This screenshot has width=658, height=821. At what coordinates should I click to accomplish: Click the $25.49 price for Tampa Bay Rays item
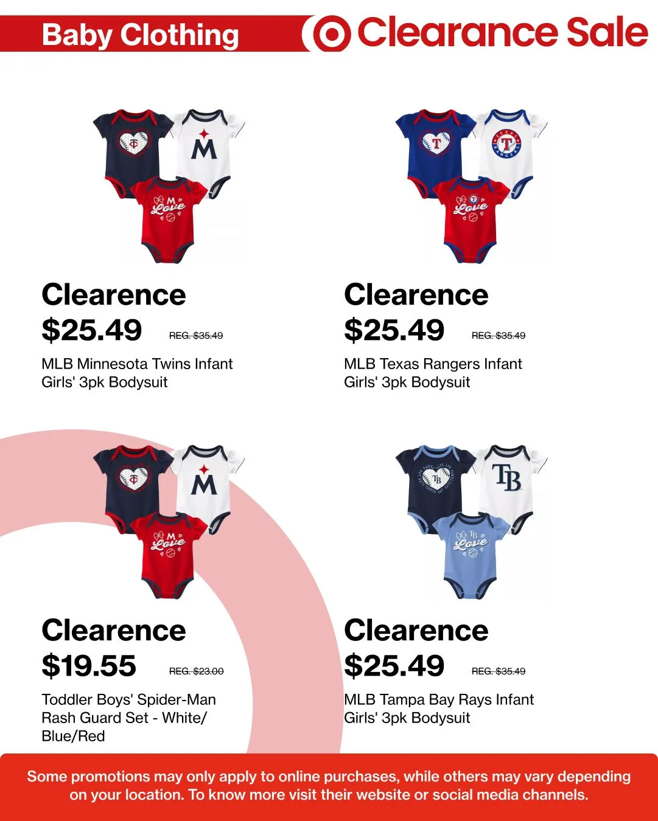coord(394,666)
